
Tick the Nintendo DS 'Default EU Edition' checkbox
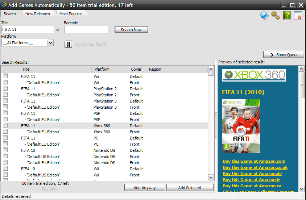(5, 162)
